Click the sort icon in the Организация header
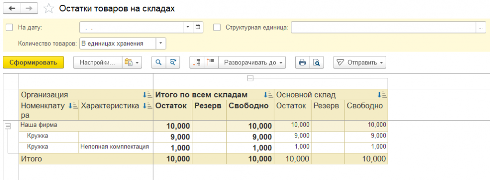Screen dimensions: 490x180 (x=147, y=95)
